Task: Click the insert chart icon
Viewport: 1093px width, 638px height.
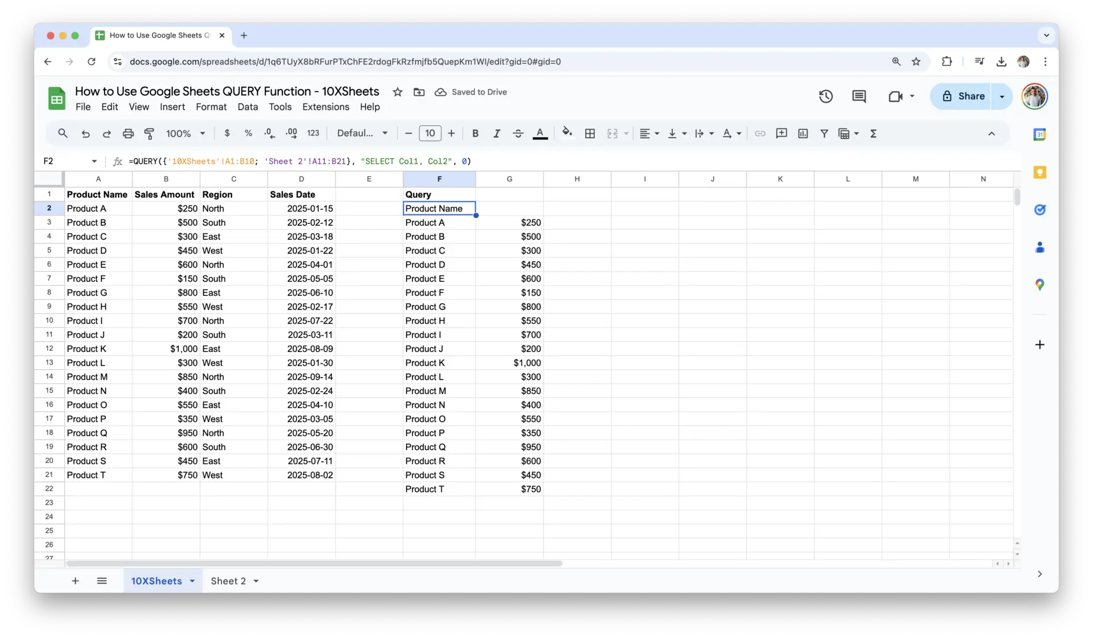Action: [803, 134]
